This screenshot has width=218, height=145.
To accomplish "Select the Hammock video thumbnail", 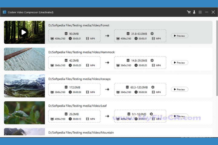I will click(25, 59).
